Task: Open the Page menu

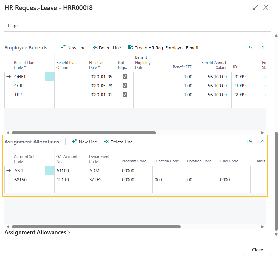Action: tap(13, 26)
